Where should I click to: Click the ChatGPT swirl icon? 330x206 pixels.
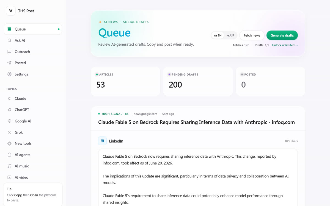9,110
